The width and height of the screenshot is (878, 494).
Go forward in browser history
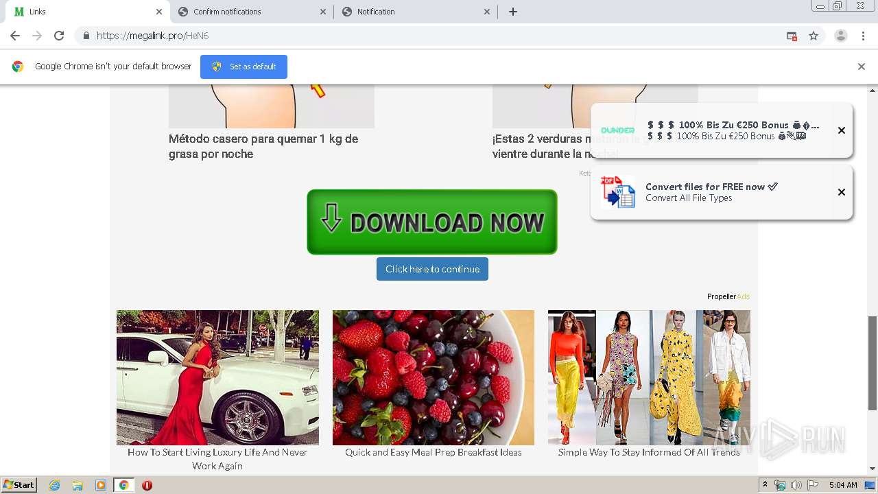[37, 36]
